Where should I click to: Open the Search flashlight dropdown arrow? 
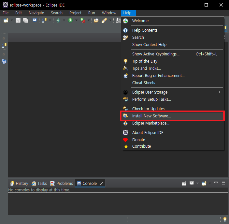[x=110, y=20]
